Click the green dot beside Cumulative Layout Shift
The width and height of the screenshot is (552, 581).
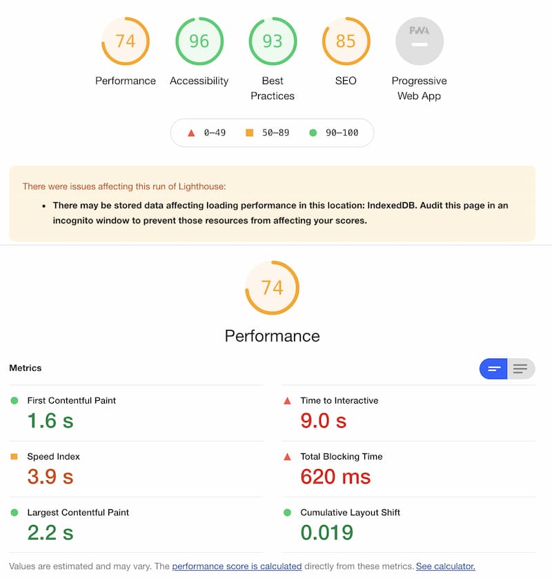point(287,513)
